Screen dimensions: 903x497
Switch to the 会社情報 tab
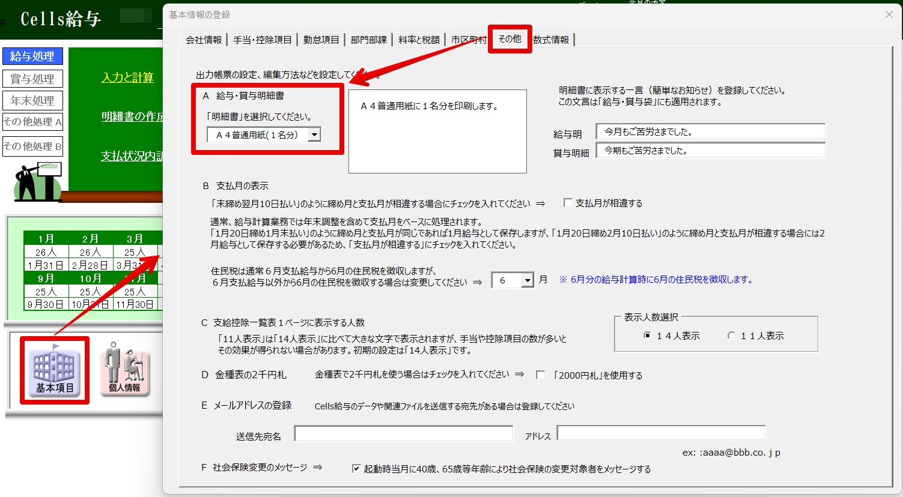click(x=204, y=40)
